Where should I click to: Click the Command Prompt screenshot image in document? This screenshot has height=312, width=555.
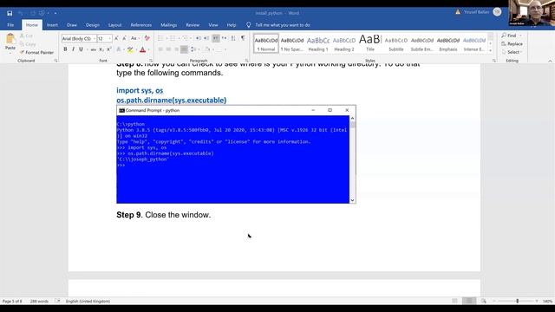click(236, 154)
